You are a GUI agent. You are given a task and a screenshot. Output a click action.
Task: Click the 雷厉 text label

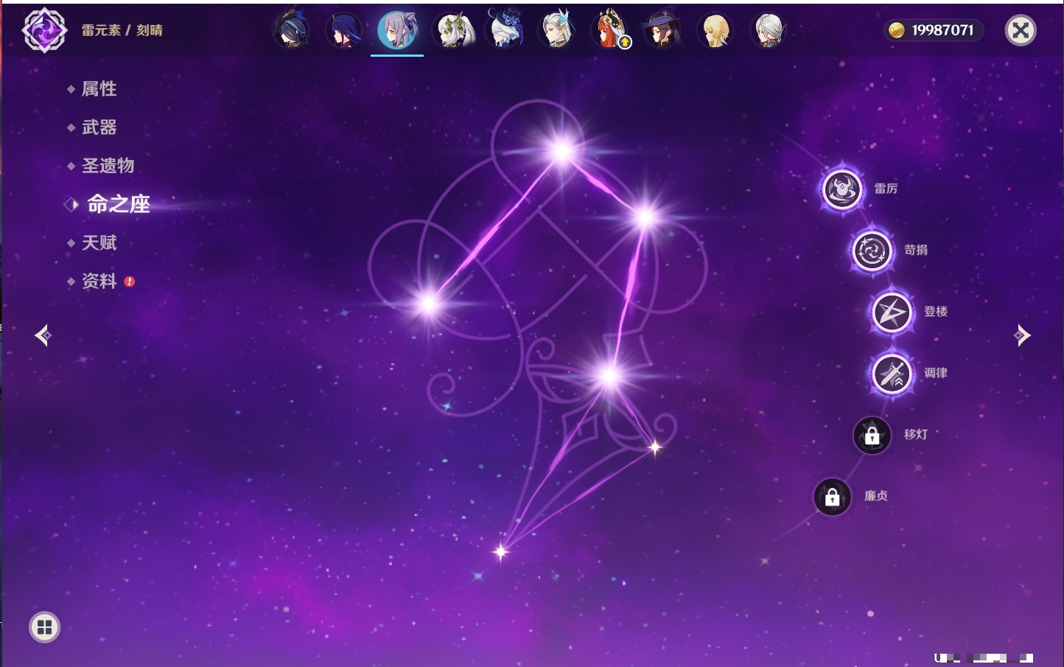click(886, 189)
